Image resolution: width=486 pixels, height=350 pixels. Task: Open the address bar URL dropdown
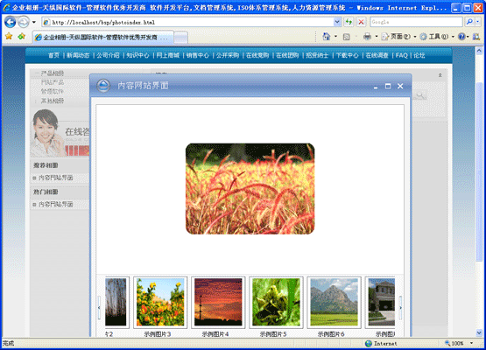tap(337, 22)
